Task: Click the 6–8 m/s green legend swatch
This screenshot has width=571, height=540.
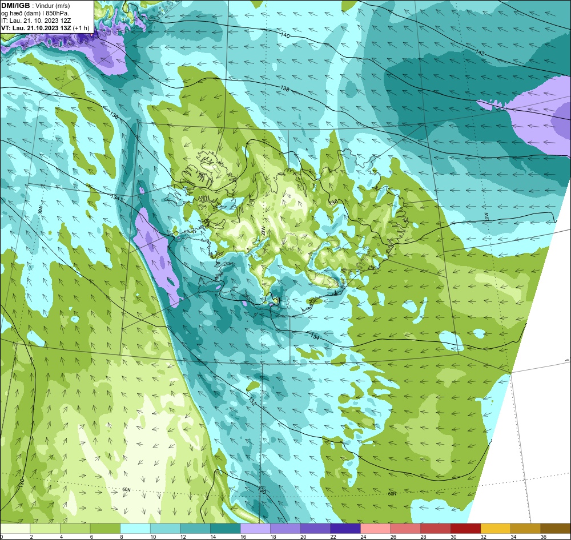Action: 105,528
